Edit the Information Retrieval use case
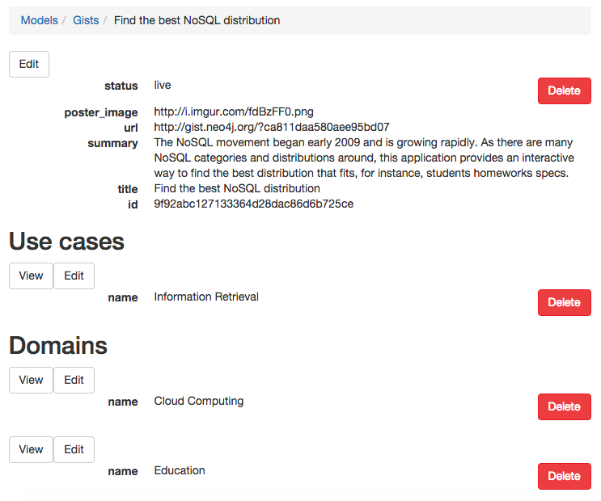 click(74, 276)
